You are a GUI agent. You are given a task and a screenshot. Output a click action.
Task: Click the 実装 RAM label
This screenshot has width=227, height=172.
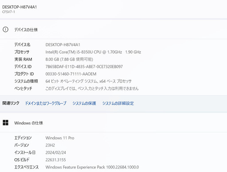pyautogui.click(x=23, y=59)
